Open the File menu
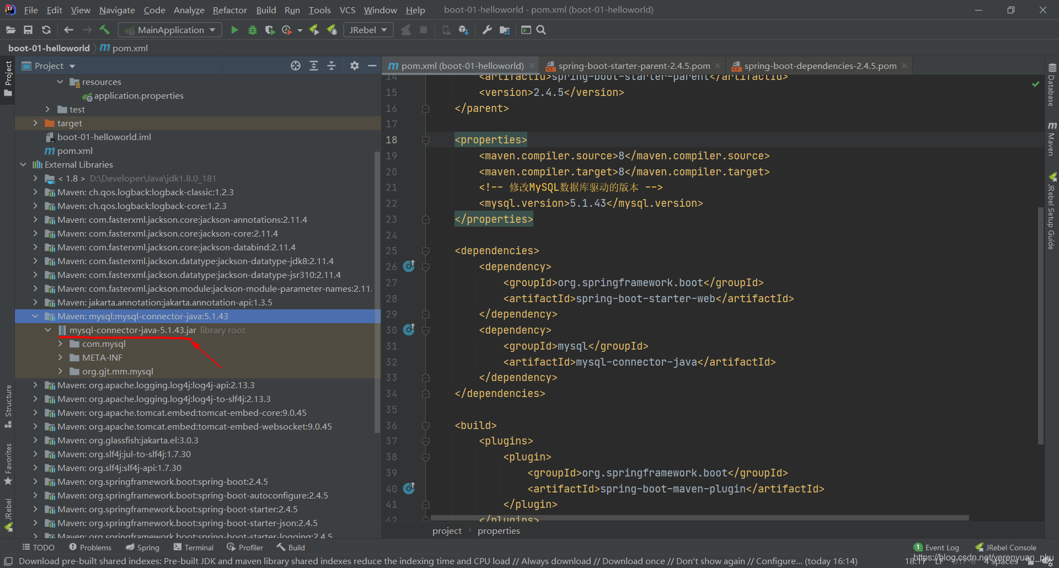1059x568 pixels. 31,10
